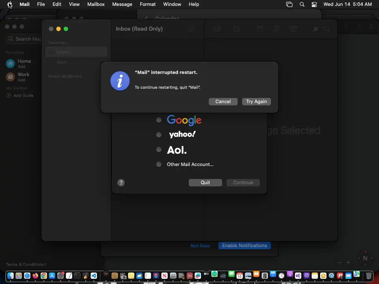Open Terms & Conditions link in Maps
The width and height of the screenshot is (379, 284).
[x=26, y=264]
